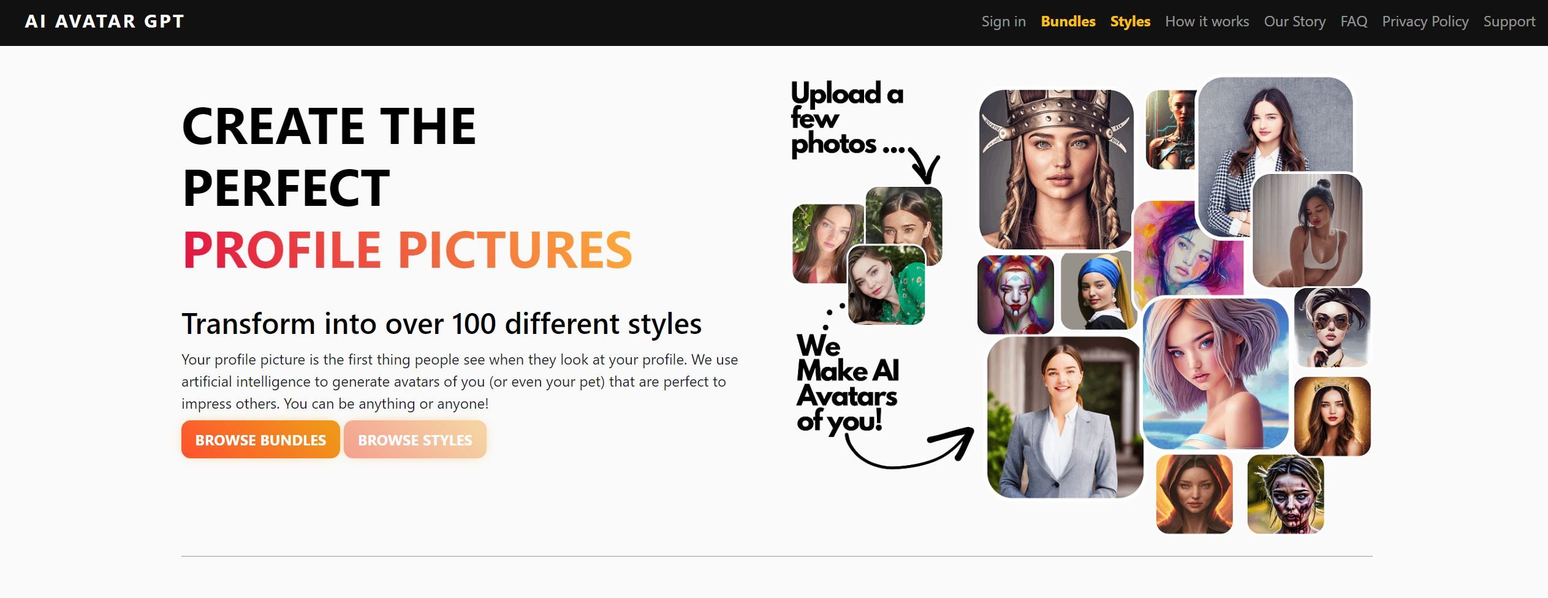The height and width of the screenshot is (598, 1548).
Task: Open the Styles menu item
Action: 1130,21
